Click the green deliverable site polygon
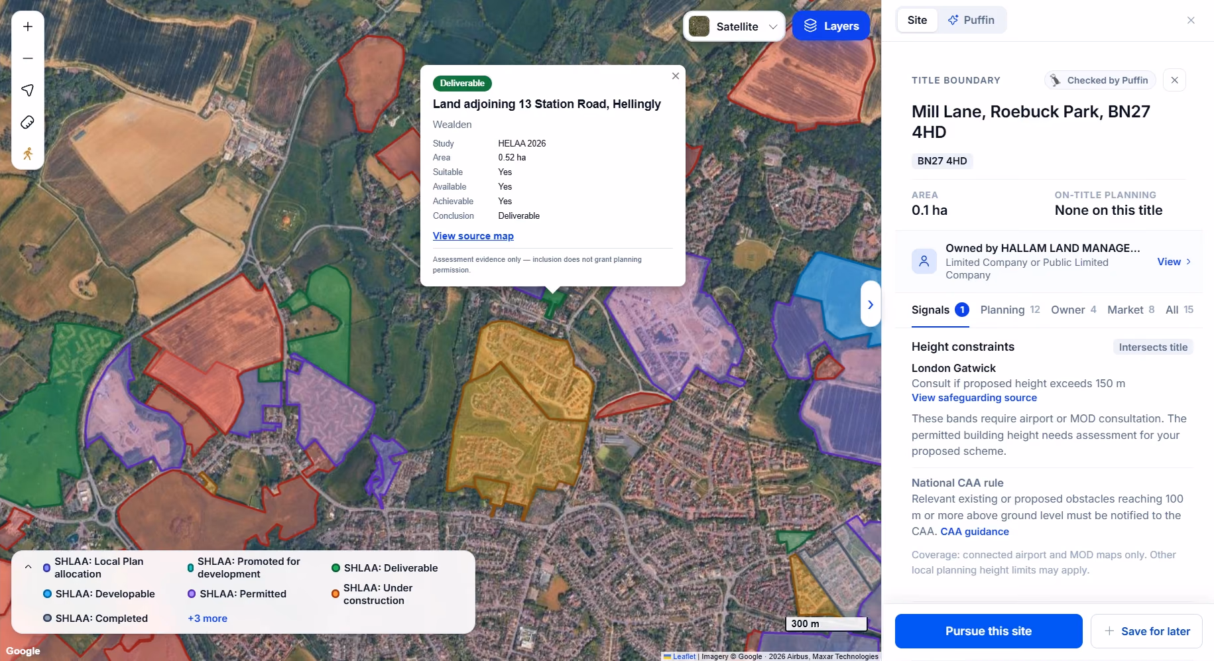 coord(553,302)
